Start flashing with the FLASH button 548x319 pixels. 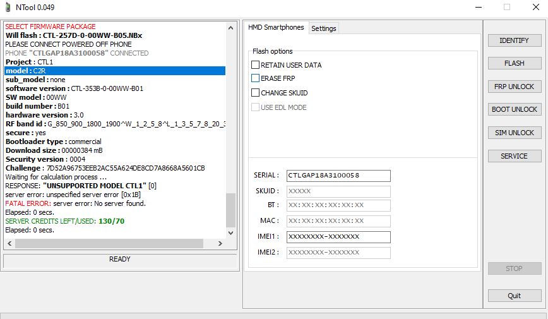[515, 63]
